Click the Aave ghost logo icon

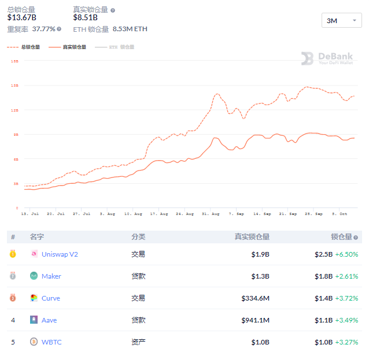click(34, 320)
